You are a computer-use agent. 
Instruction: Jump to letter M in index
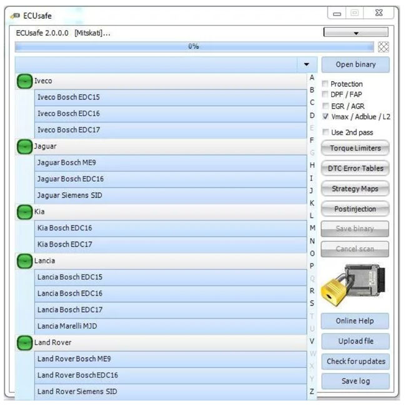[x=312, y=228]
